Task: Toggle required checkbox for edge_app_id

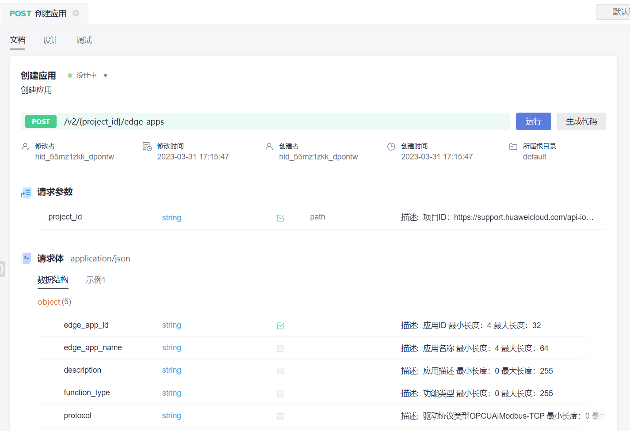Action: click(280, 326)
